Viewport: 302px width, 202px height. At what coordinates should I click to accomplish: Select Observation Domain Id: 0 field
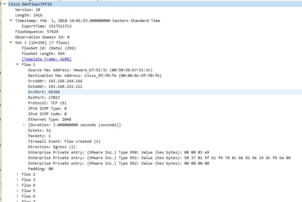(x=42, y=37)
